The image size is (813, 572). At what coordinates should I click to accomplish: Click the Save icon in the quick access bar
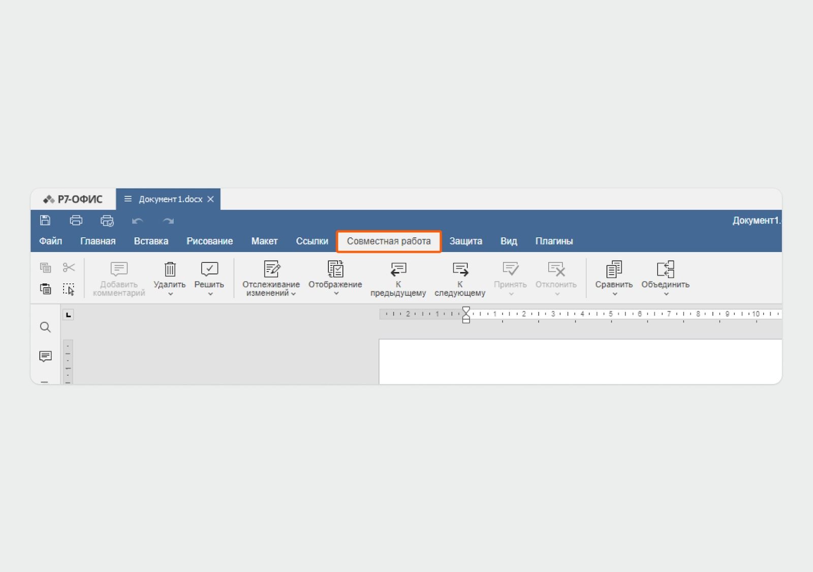[x=45, y=220]
